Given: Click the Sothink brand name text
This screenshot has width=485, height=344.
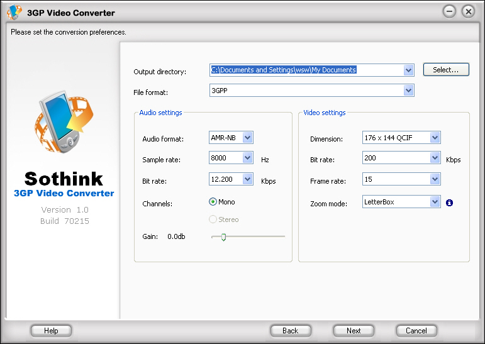Looking at the screenshot, I should tap(64, 179).
